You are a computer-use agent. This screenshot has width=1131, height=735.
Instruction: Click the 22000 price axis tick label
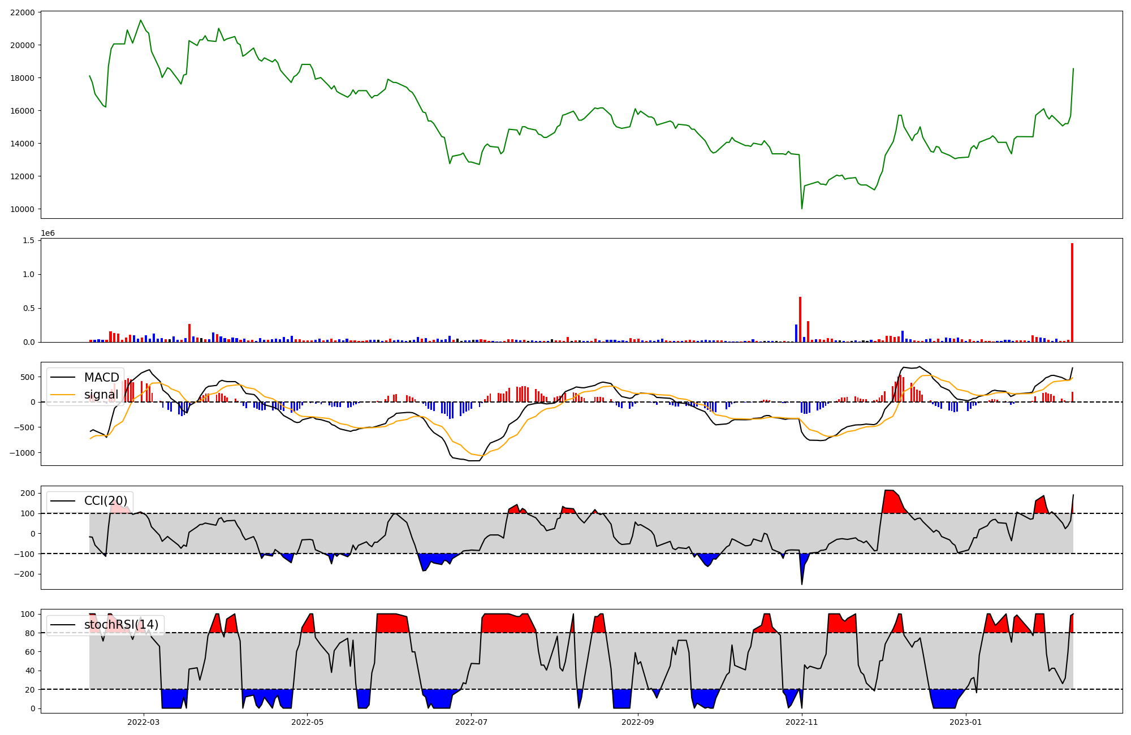[22, 12]
